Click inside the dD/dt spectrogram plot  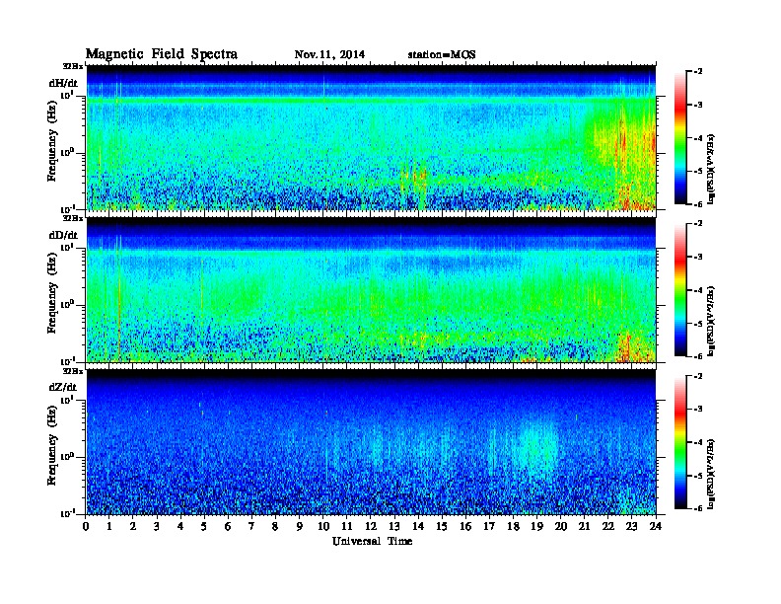point(371,290)
